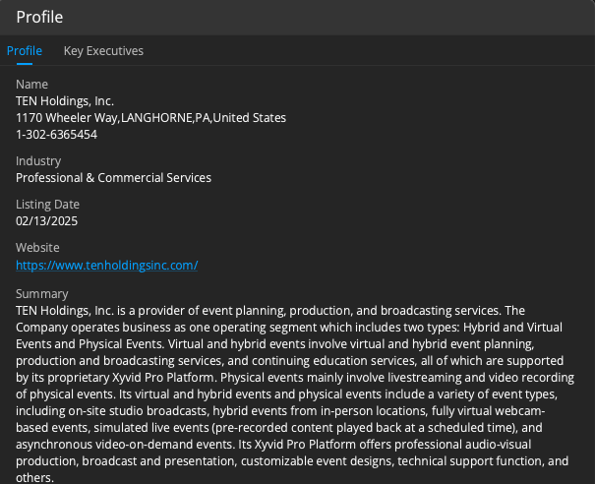This screenshot has width=595, height=484.
Task: Click the Profile panel header title
Action: point(39,17)
